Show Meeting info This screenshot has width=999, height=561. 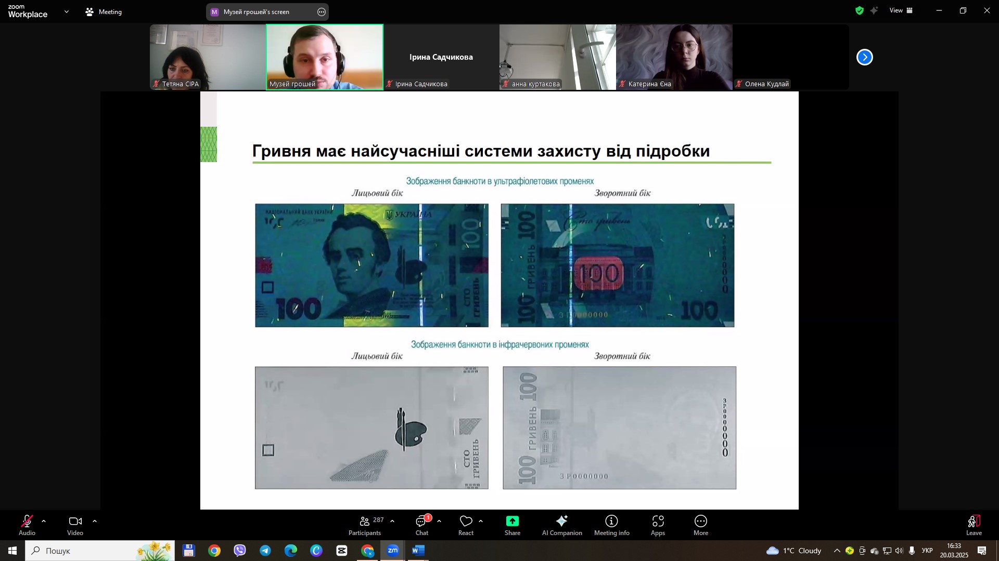coord(612,526)
